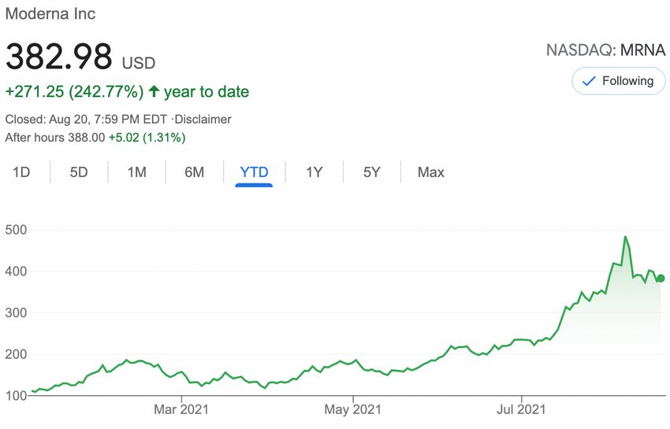Screen dimensions: 670x429
Task: Click the checkmark icon in Following
Action: pos(588,81)
